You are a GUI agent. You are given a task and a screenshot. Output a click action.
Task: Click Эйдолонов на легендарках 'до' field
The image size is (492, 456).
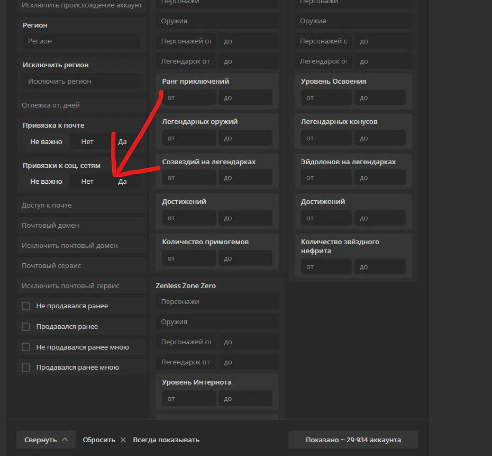[x=380, y=178]
